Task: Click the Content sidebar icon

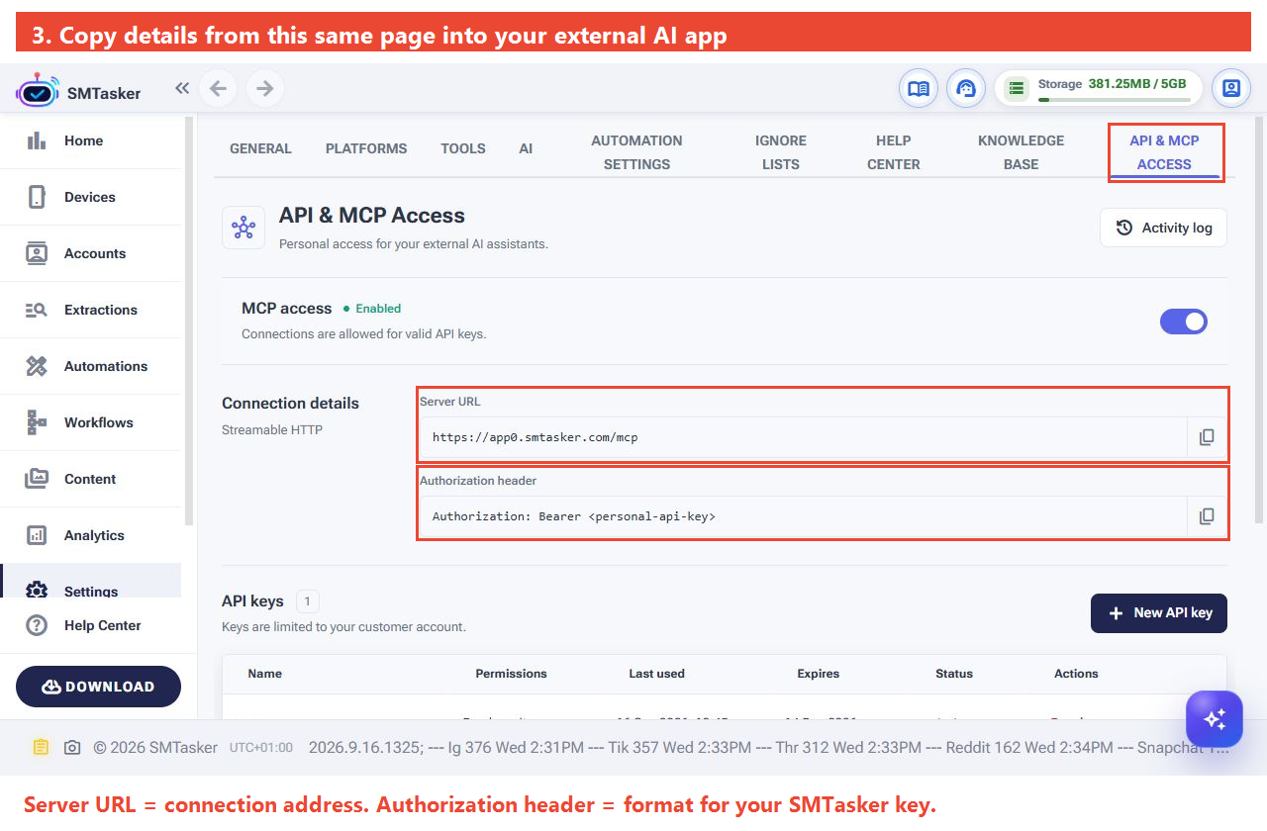Action: coord(37,479)
